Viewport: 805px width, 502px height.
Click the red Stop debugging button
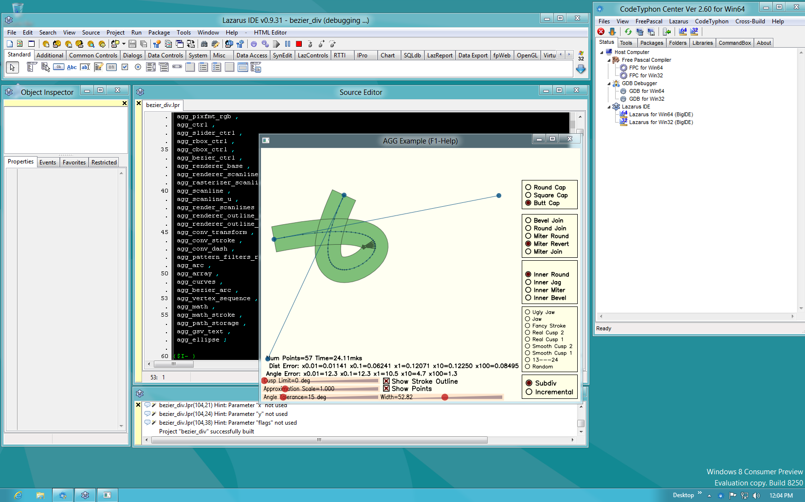point(299,44)
